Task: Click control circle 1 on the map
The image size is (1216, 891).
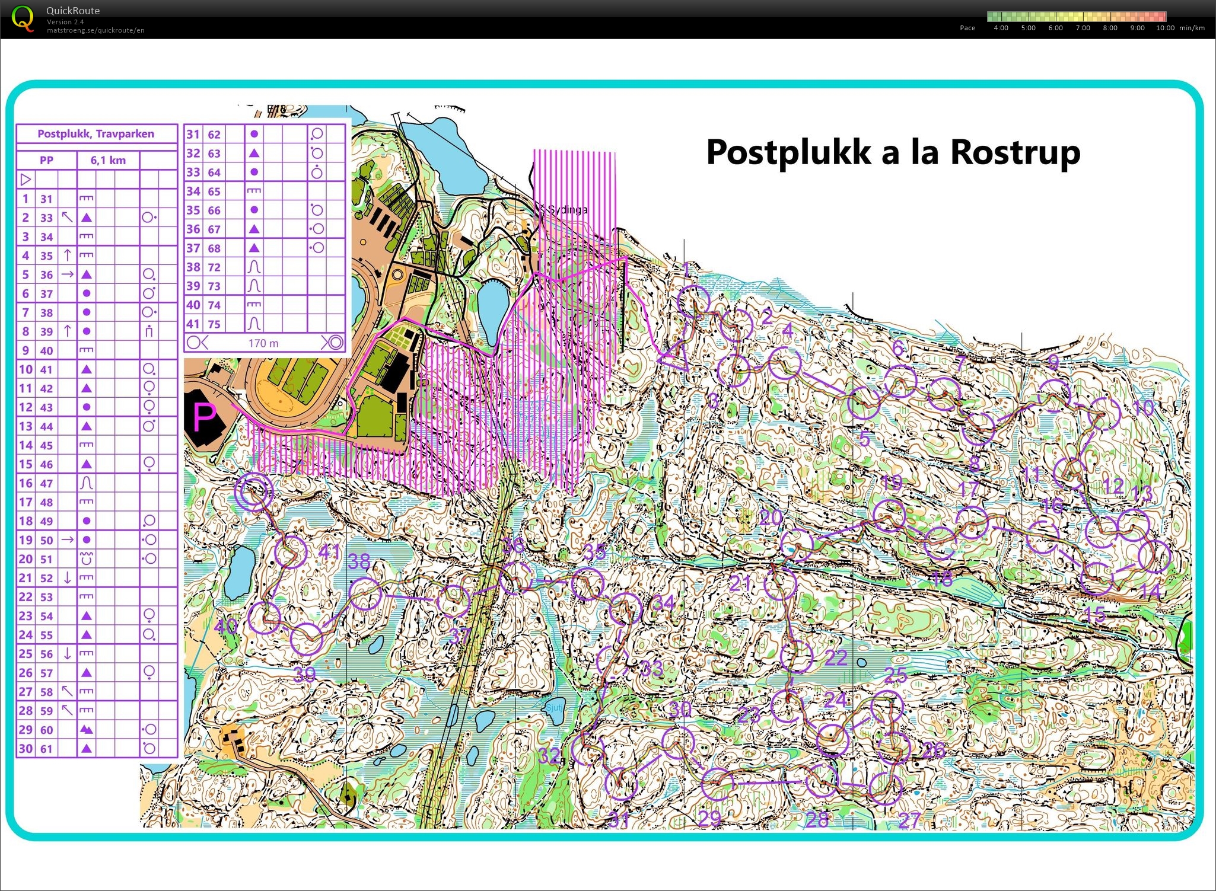Action: coord(693,301)
